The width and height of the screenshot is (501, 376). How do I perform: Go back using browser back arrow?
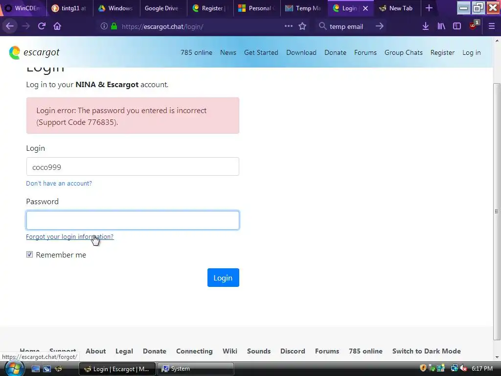tap(10, 26)
